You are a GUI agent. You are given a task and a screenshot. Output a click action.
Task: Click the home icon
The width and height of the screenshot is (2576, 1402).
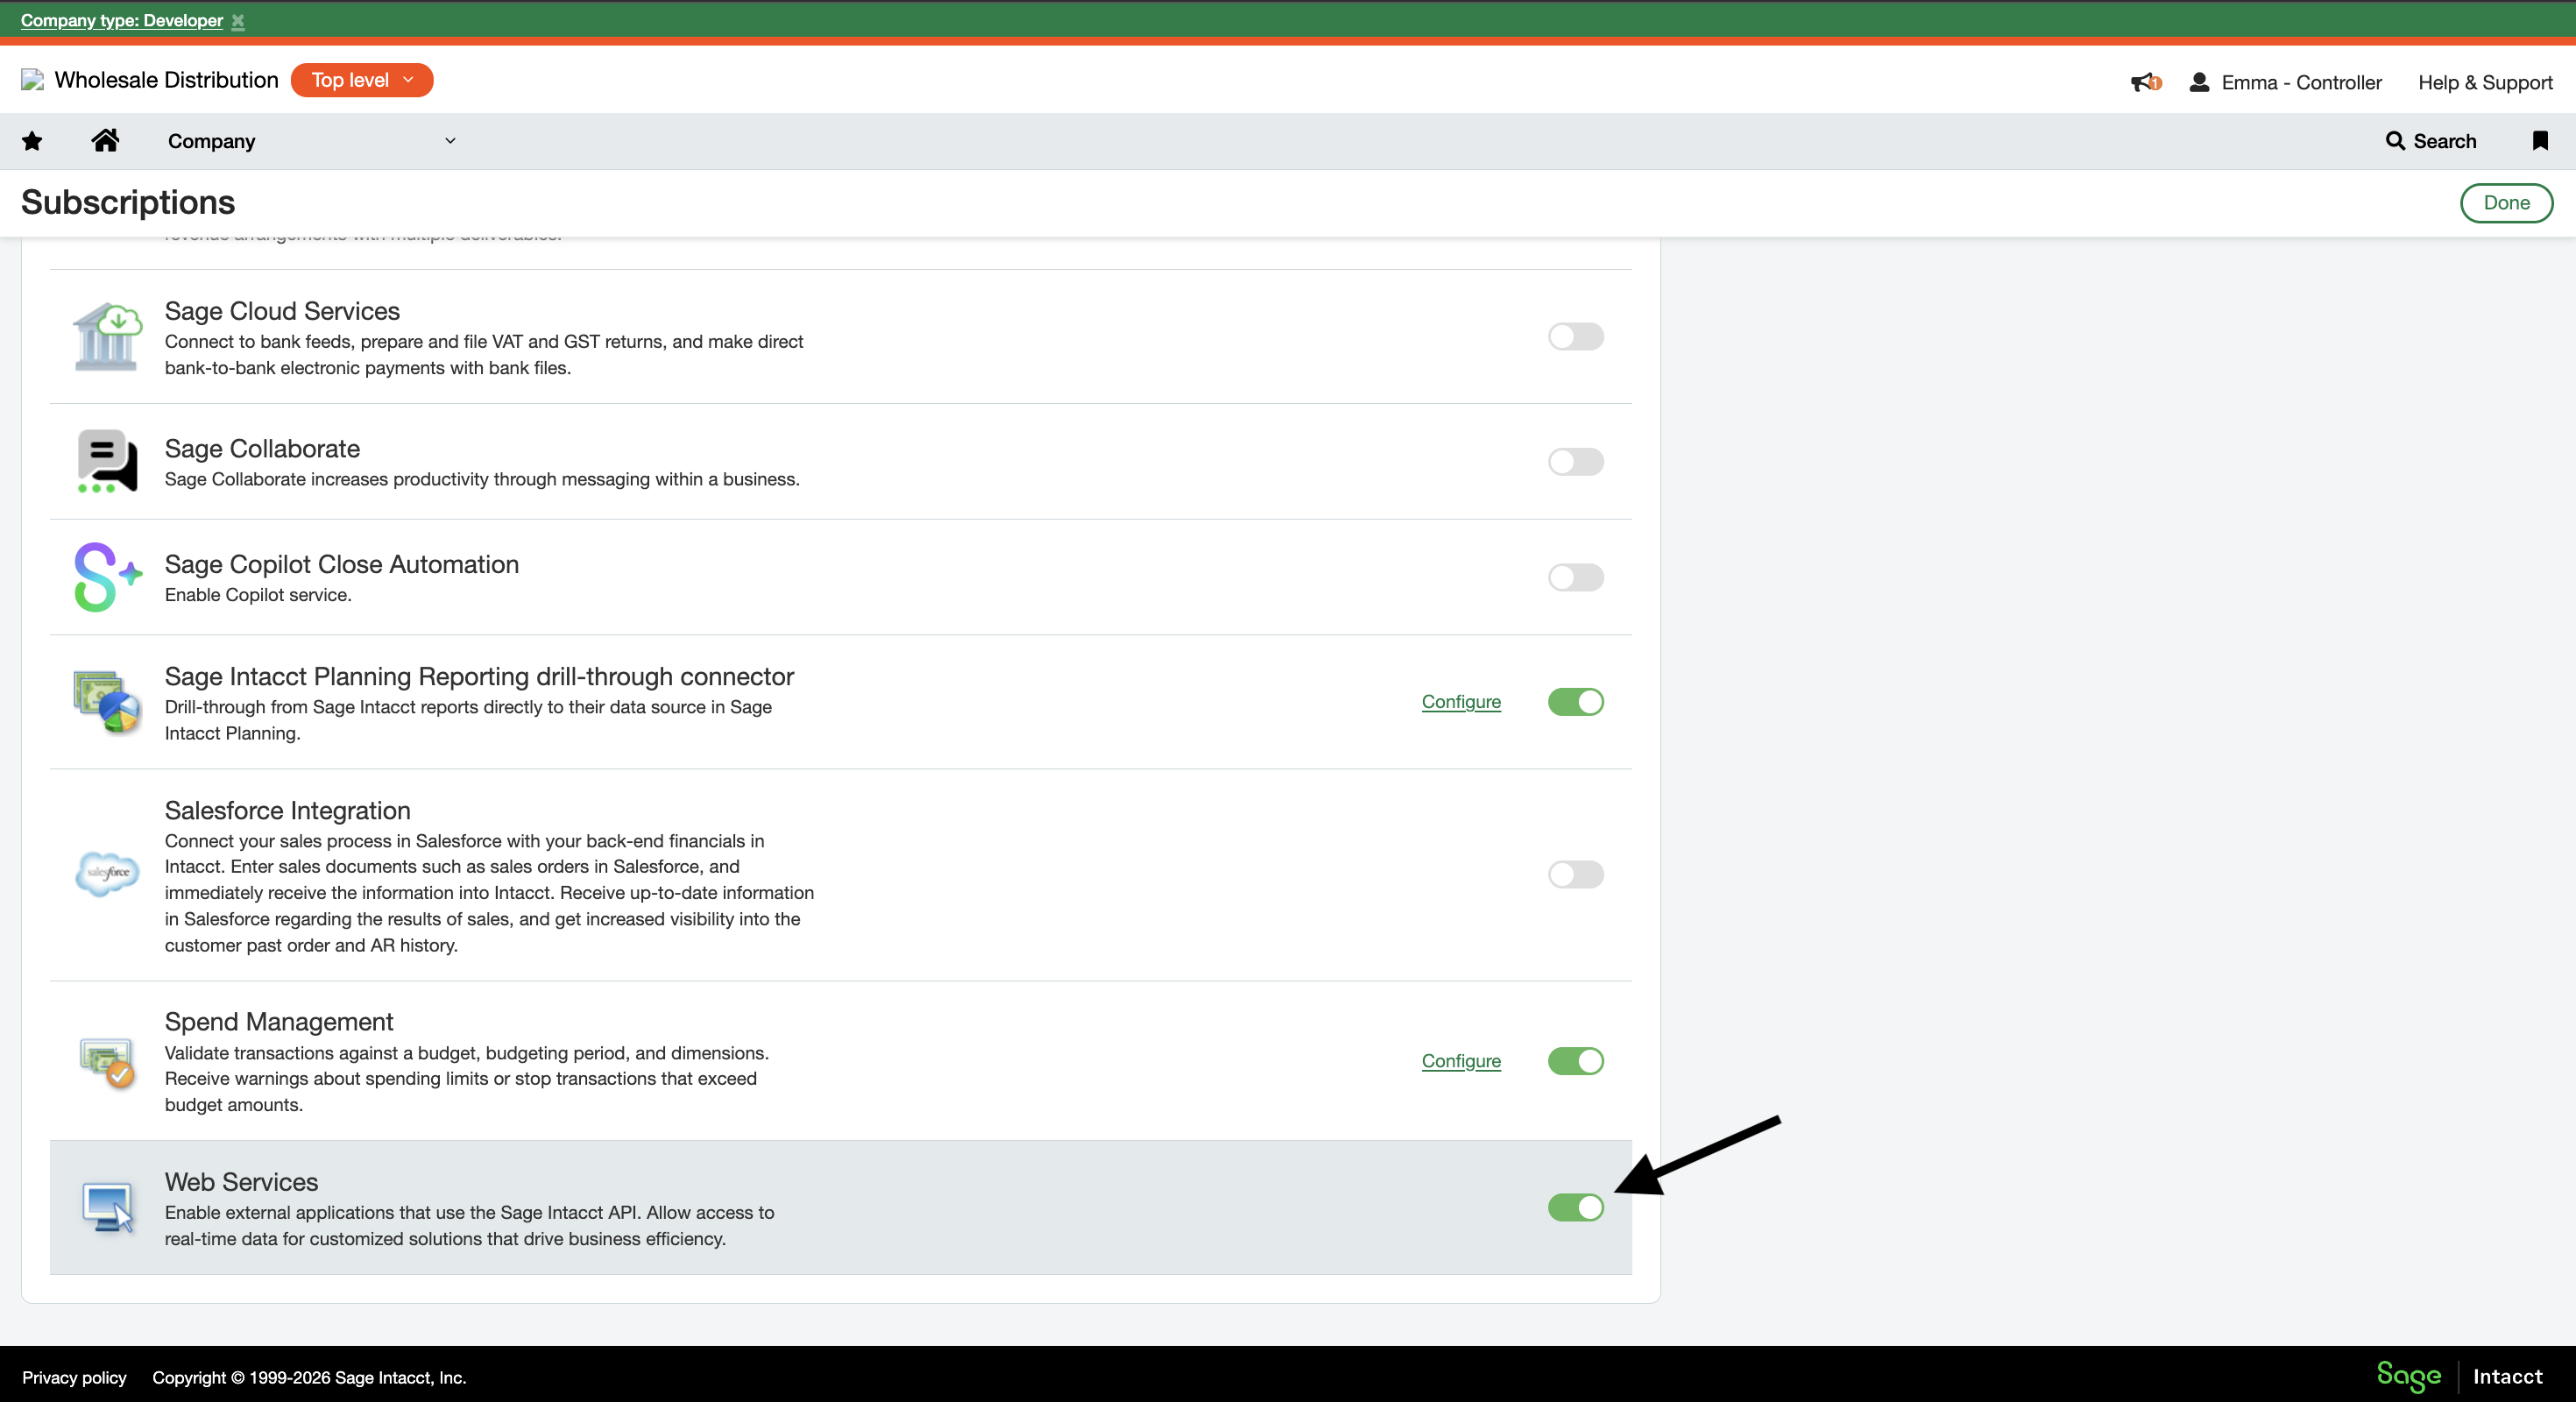coord(105,140)
